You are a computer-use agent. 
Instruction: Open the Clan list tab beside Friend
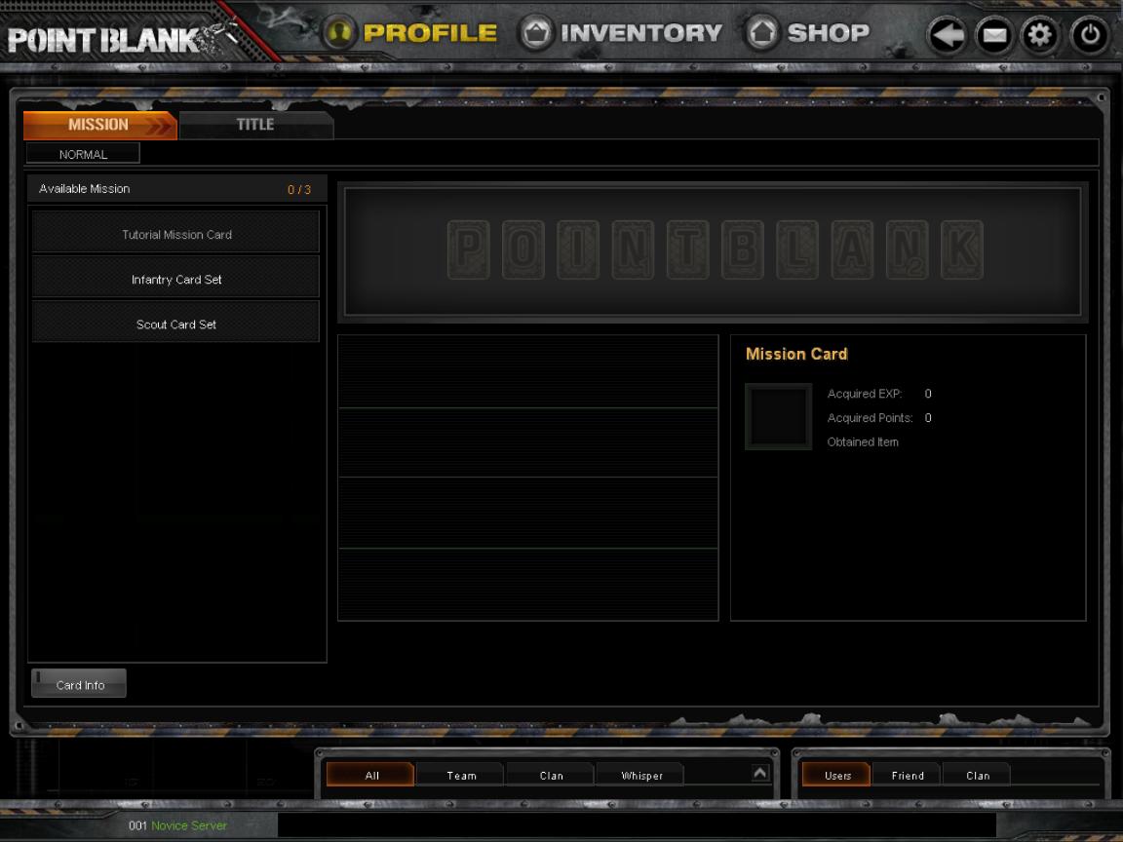click(977, 775)
